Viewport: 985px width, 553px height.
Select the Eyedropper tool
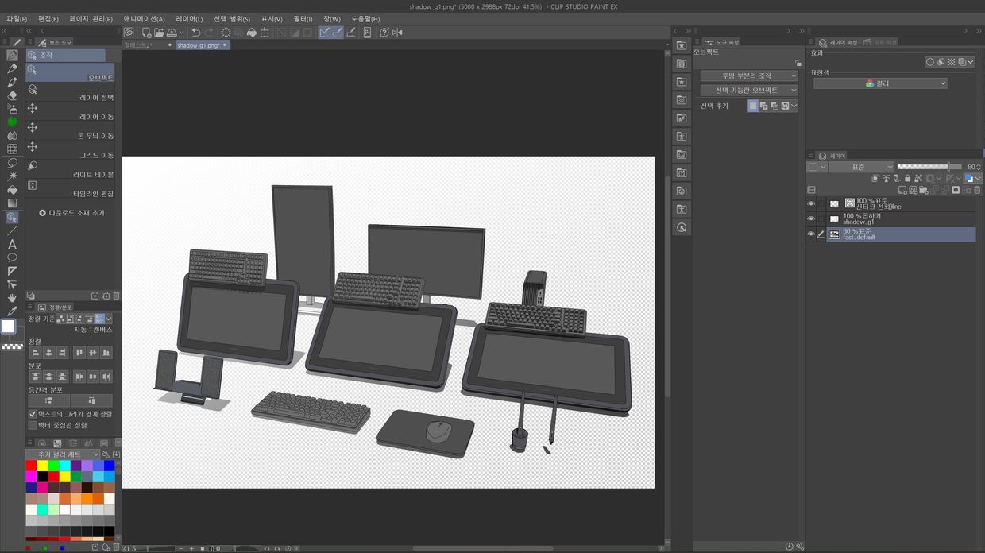[x=12, y=311]
